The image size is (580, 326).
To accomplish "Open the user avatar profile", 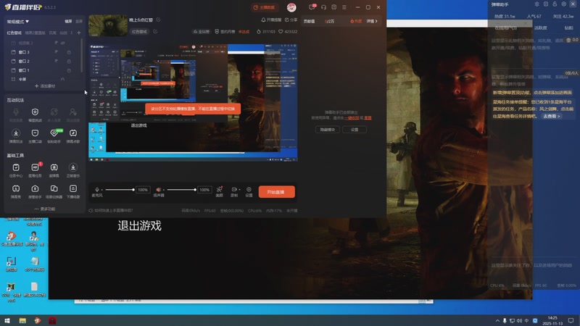I will point(291,7).
